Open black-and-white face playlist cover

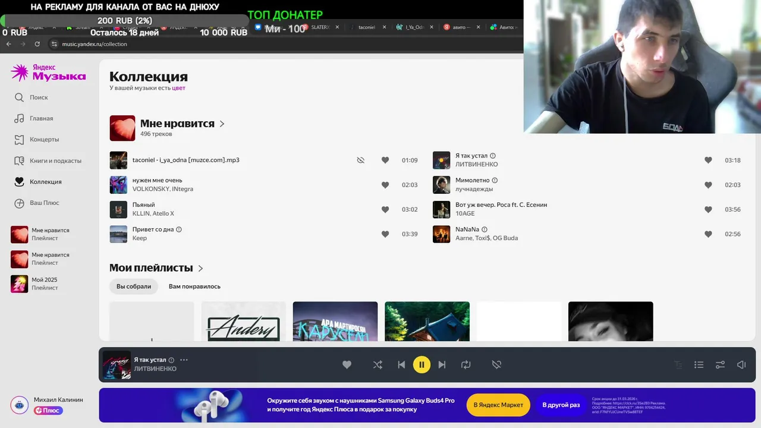[611, 322]
